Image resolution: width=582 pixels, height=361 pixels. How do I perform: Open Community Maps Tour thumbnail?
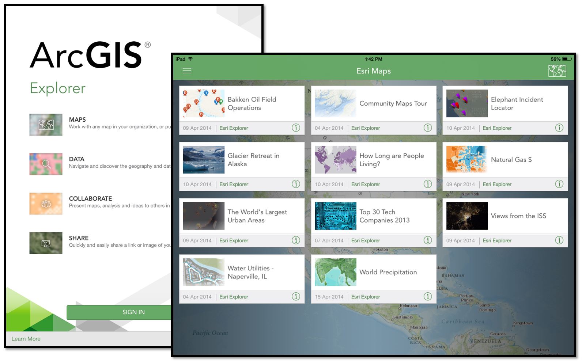coord(336,103)
